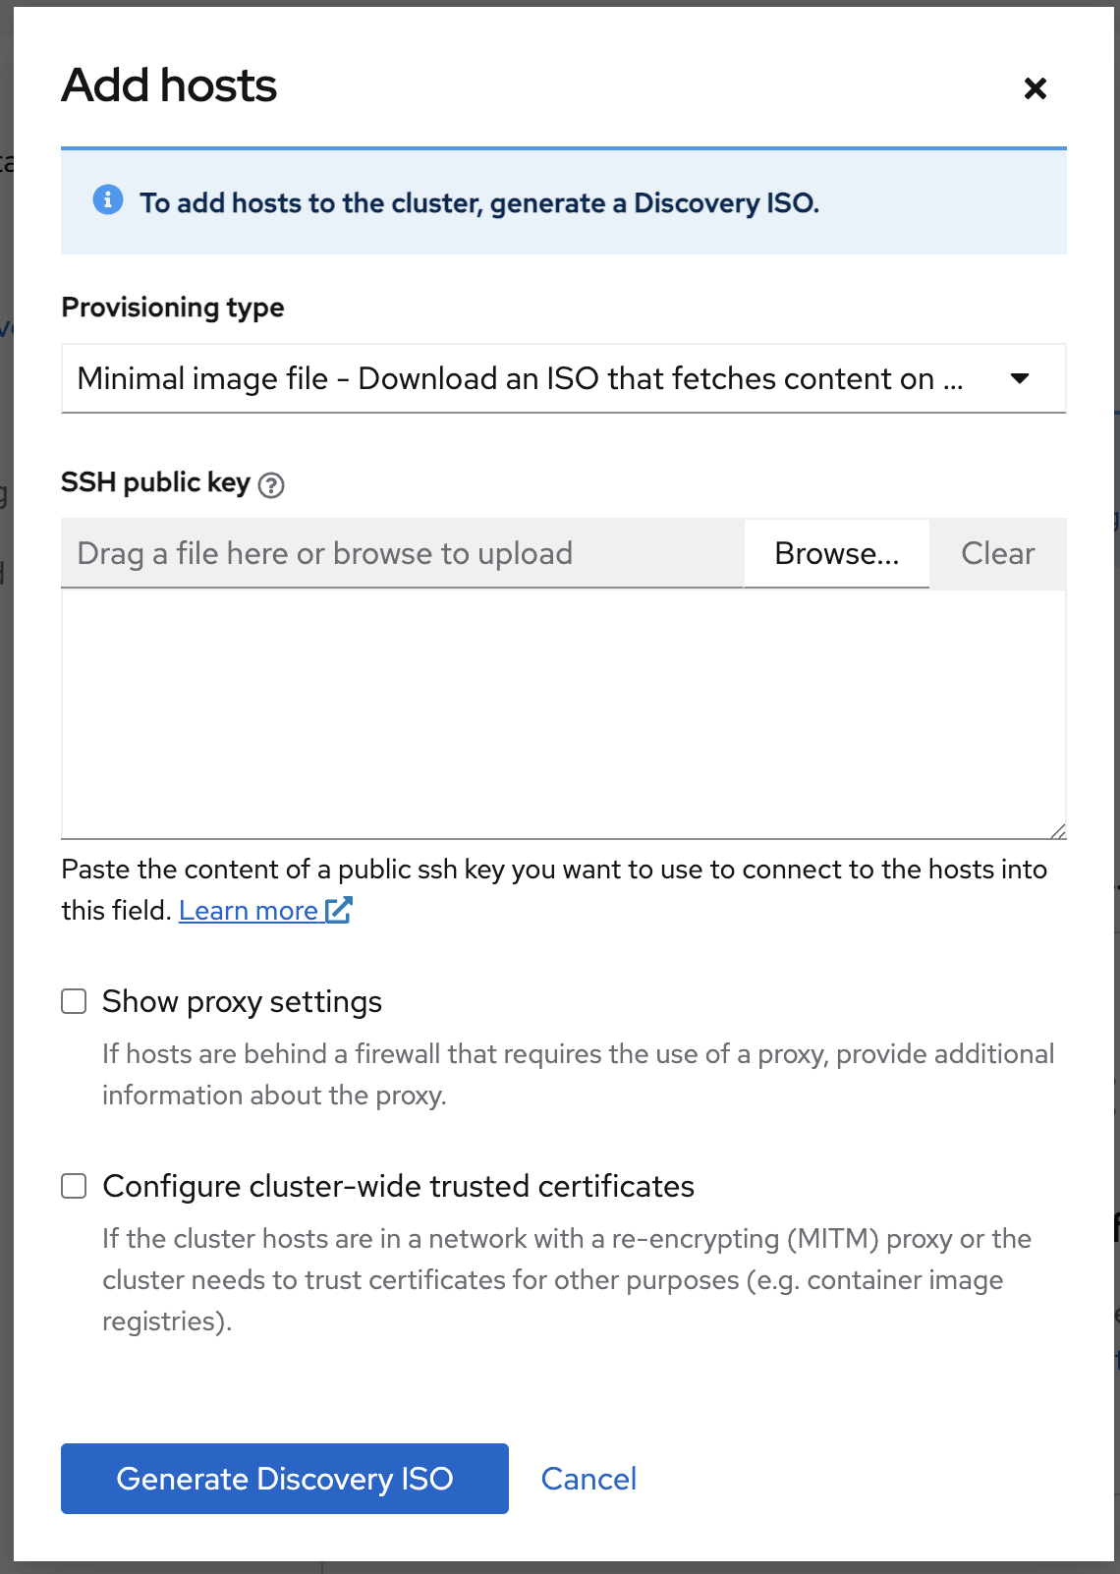Click the Provisioning type caret arrow
This screenshot has height=1574, width=1120.
tap(1020, 378)
